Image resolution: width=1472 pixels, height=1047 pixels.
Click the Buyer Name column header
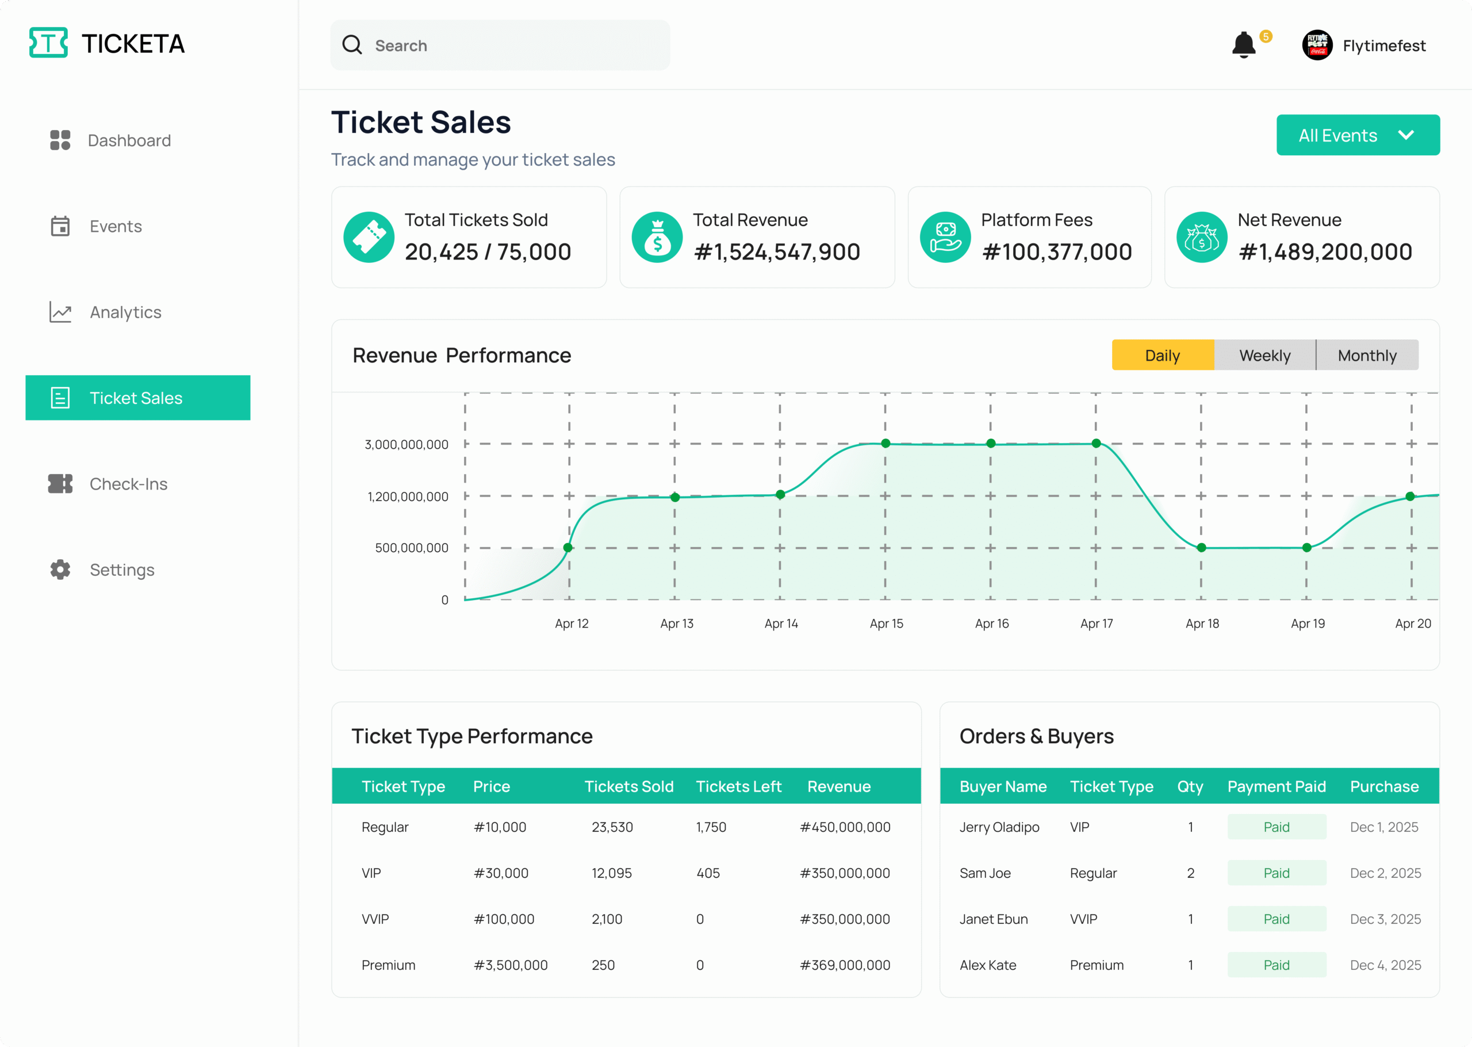(1003, 786)
